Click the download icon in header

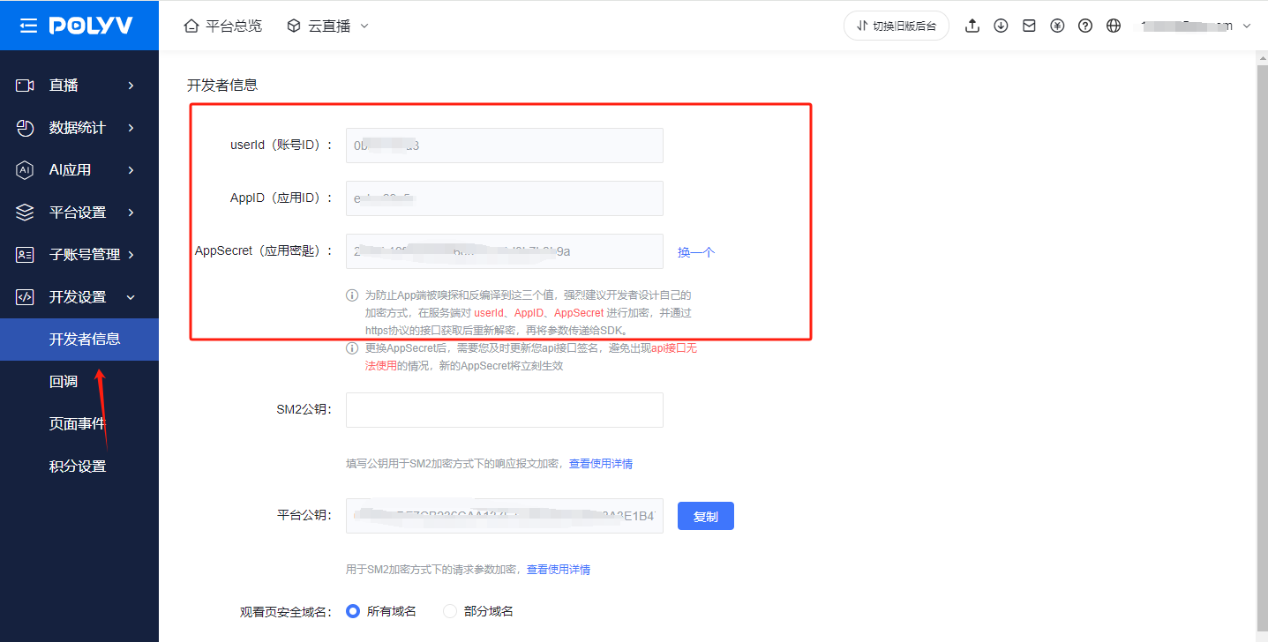[x=1001, y=26]
